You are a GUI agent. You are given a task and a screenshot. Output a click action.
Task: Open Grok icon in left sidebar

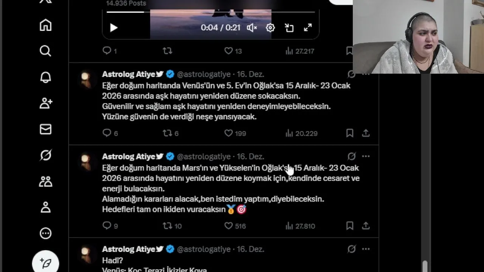click(45, 155)
